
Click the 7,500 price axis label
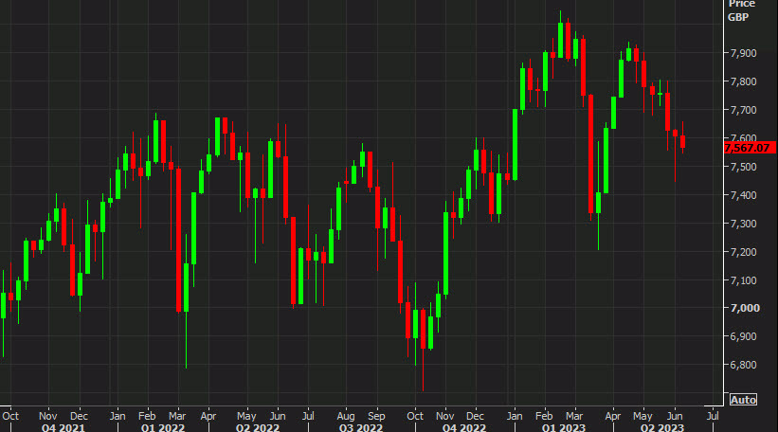pos(743,167)
